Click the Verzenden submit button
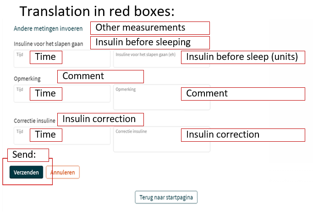313x219 pixels. click(x=26, y=172)
